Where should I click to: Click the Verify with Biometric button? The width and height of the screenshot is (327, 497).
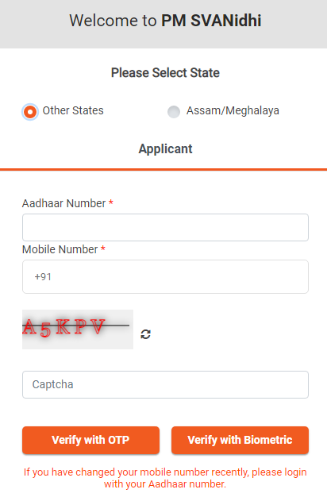(x=240, y=440)
